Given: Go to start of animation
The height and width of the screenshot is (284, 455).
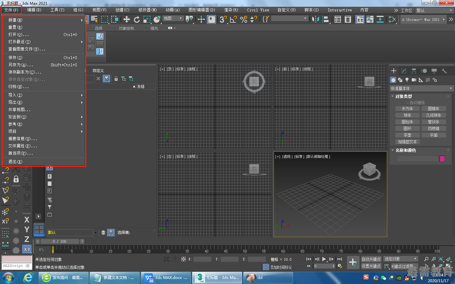Looking at the screenshot, I should pyautogui.click(x=309, y=259).
